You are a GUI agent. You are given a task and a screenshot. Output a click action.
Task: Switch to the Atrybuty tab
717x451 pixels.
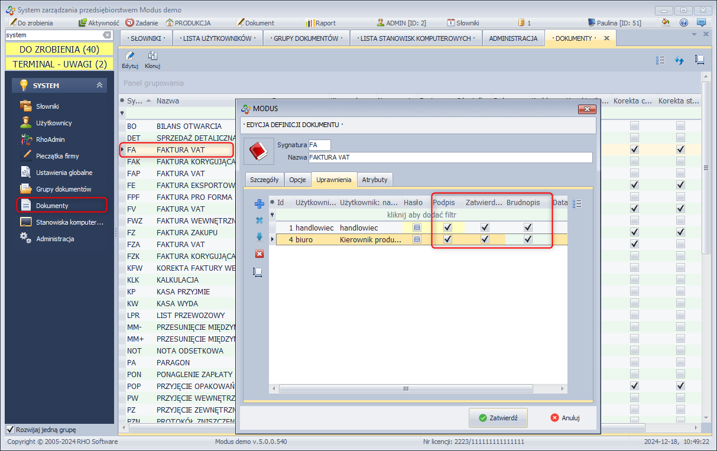tap(374, 180)
